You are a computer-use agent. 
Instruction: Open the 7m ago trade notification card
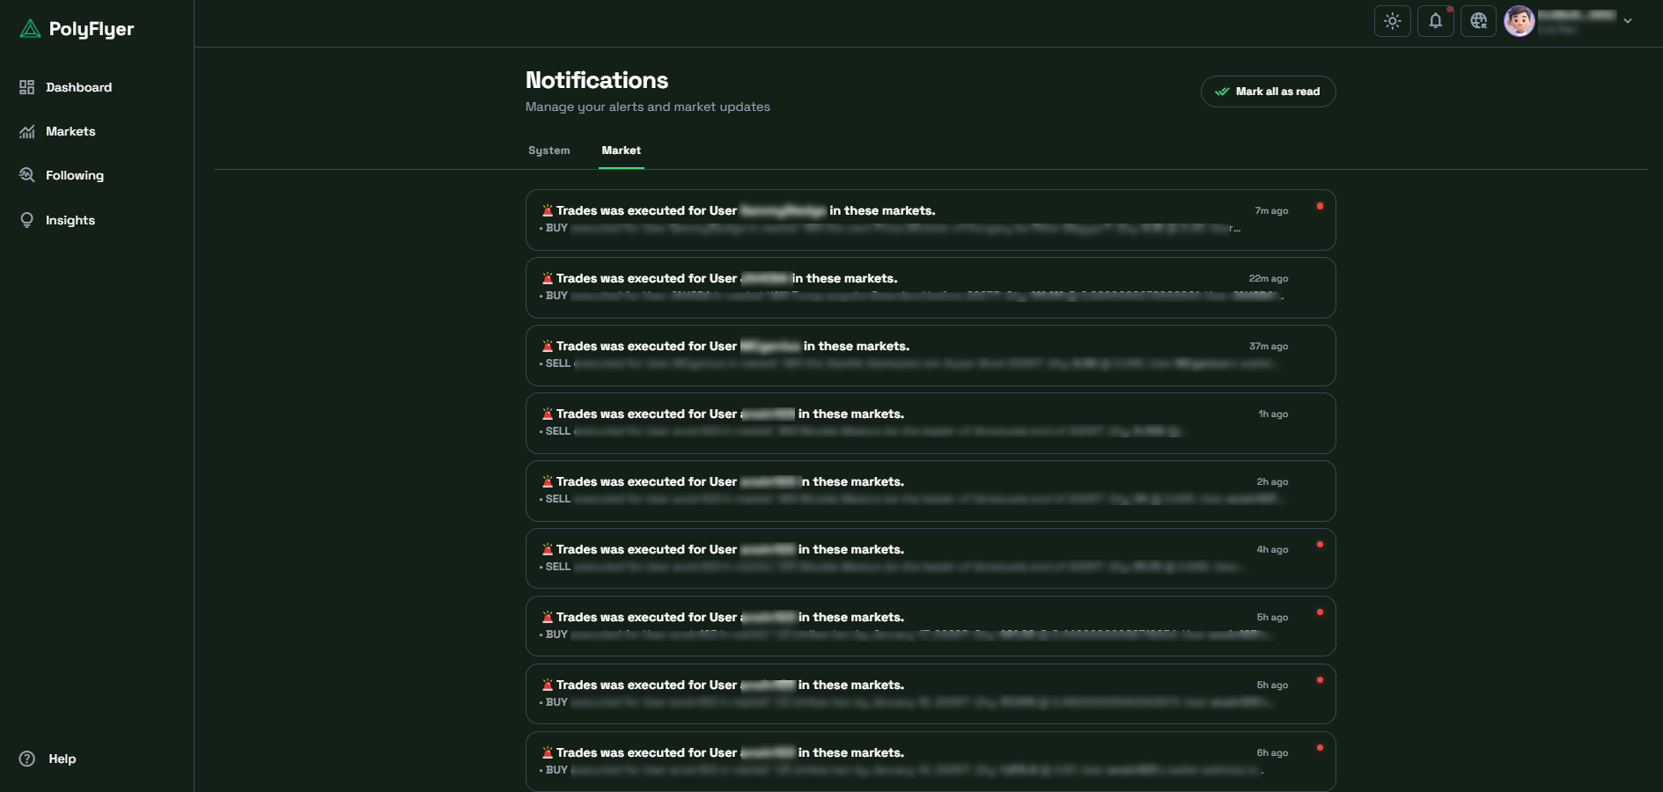[x=931, y=220]
